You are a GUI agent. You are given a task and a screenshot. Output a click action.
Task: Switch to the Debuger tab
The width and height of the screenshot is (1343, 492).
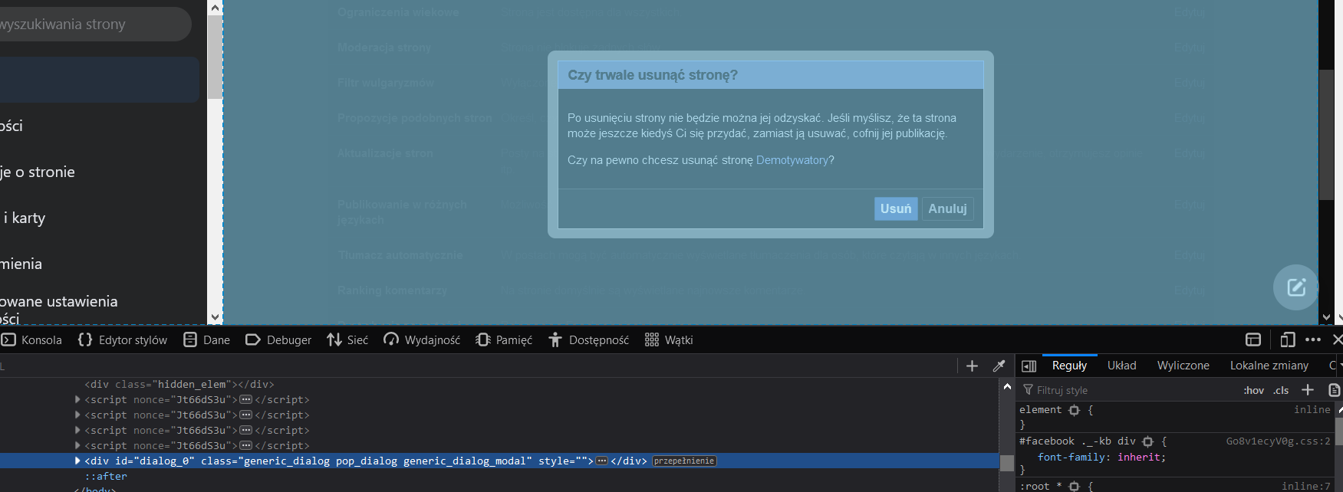pyautogui.click(x=278, y=339)
